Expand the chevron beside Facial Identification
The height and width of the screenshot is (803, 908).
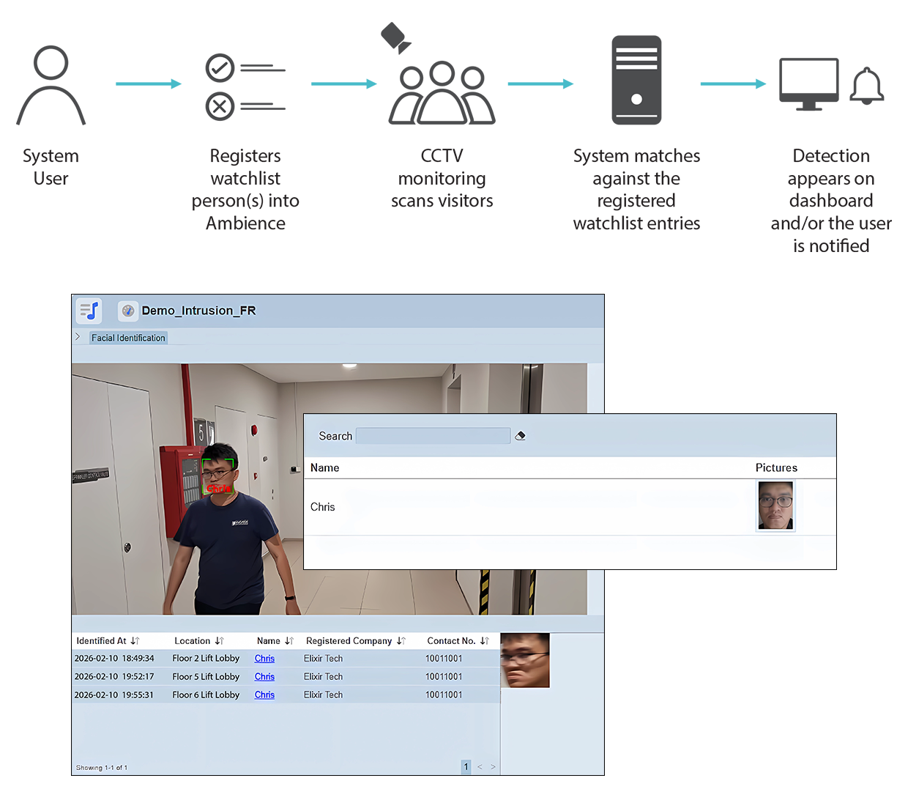tap(78, 337)
